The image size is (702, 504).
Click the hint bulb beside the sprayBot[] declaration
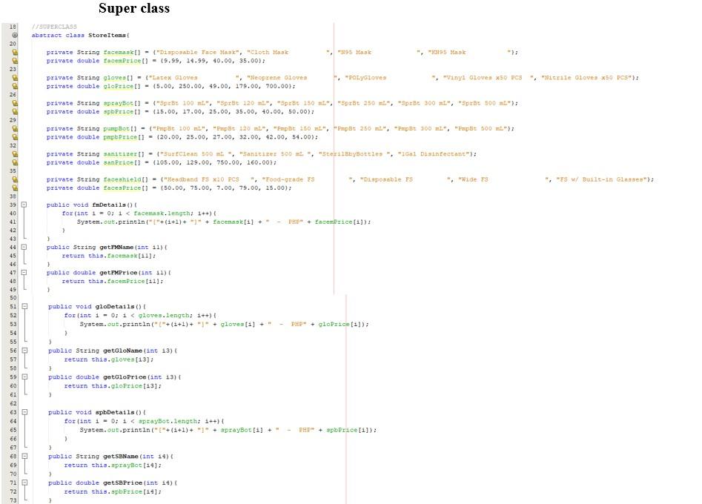15,104
